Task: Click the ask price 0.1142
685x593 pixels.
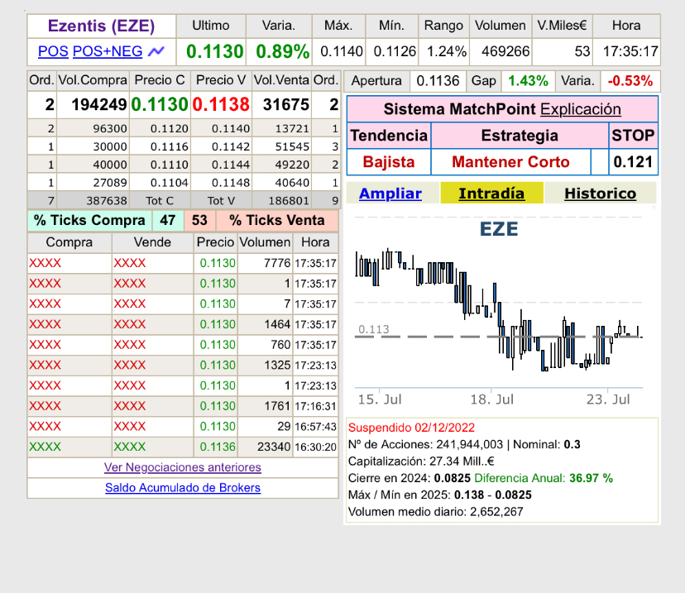Action: (x=231, y=146)
